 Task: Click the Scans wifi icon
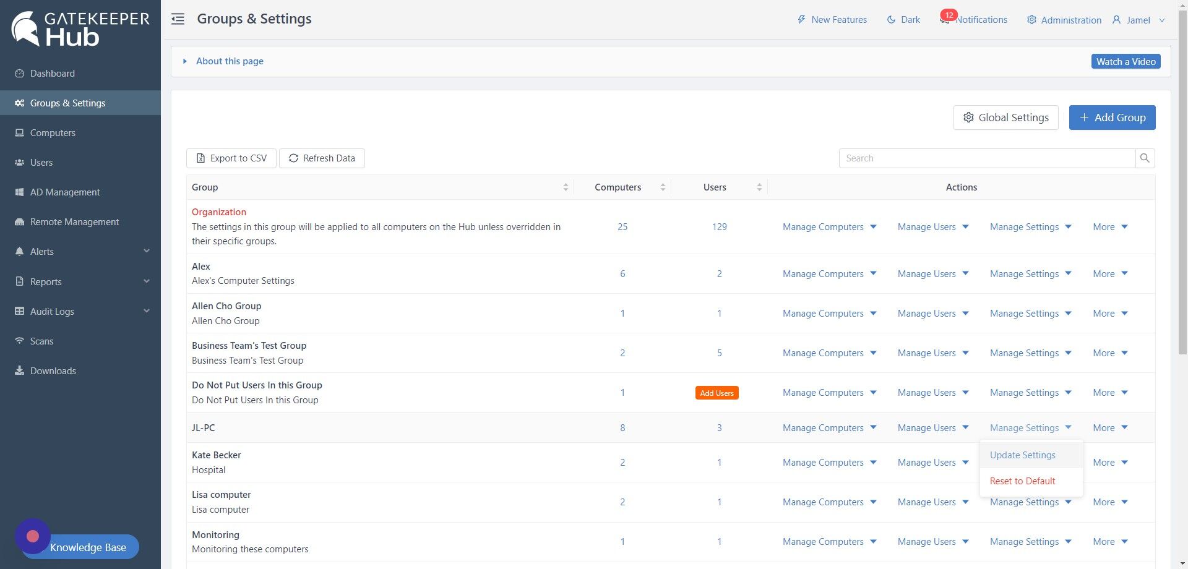19,341
